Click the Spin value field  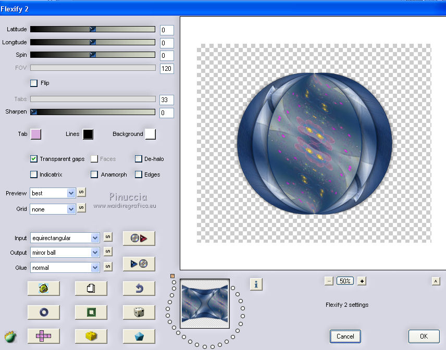[167, 55]
